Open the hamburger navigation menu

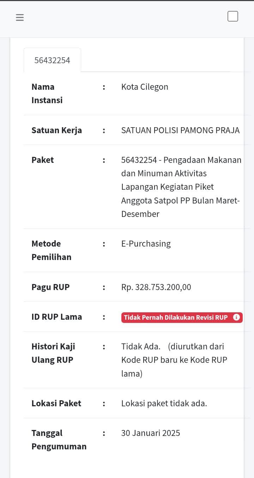coord(20,17)
